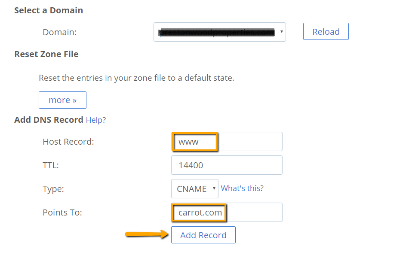Click the Add Record button
409x258 pixels.
pos(203,235)
